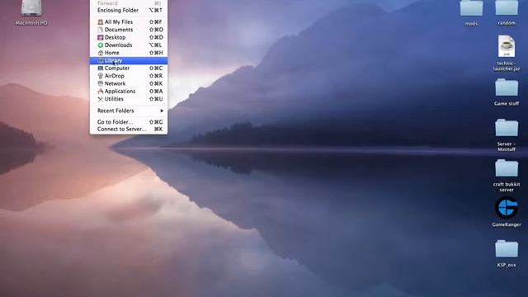Open the Server - Minituff folder
528x297 pixels.
(x=507, y=128)
